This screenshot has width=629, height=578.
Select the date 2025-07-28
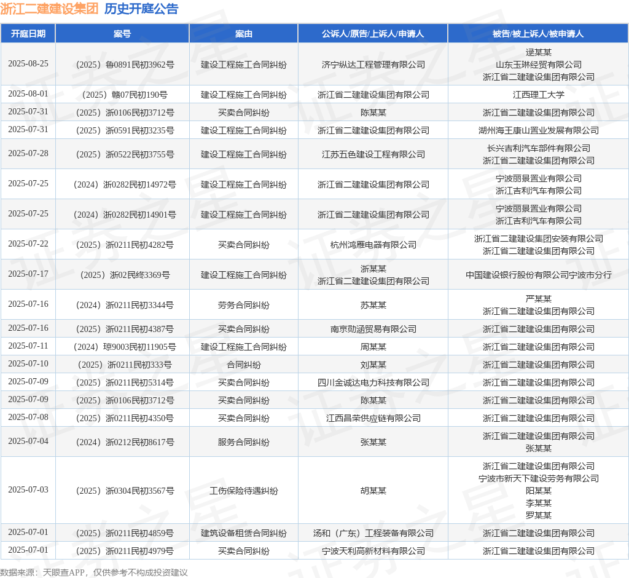click(28, 154)
